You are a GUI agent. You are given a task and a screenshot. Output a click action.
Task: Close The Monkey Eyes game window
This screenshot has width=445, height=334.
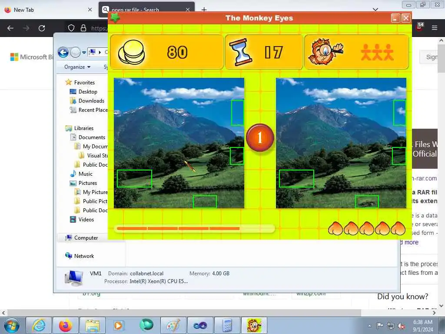[406, 18]
